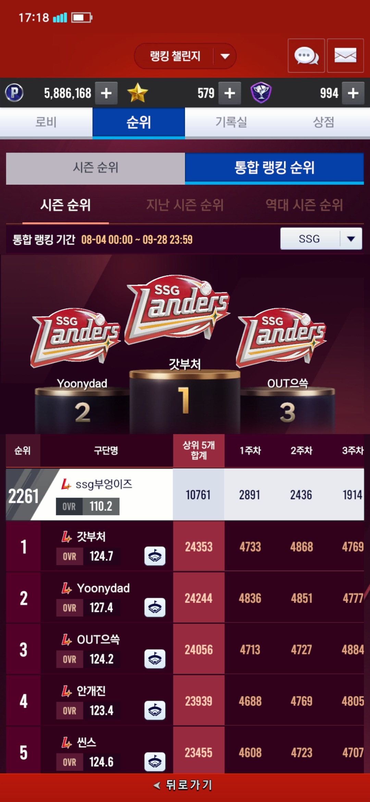The image size is (370, 802).
Task: Add more P points with plus button
Action: click(x=106, y=93)
